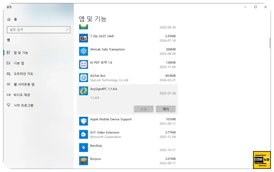Image resolution: width=274 pixels, height=172 pixels.
Task: Click the Bandizip lightning icon
Action: pyautogui.click(x=83, y=148)
